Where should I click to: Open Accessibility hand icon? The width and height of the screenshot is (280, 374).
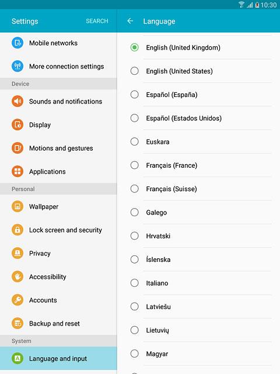click(x=17, y=276)
